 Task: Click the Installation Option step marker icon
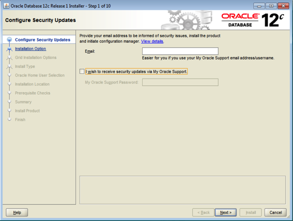pos(9,49)
